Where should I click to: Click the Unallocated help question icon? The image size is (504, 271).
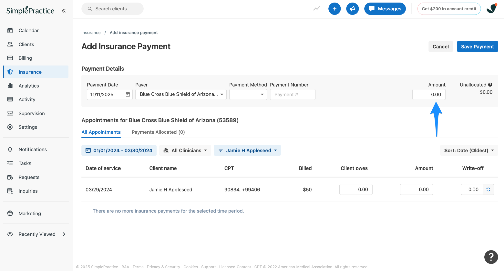point(490,85)
